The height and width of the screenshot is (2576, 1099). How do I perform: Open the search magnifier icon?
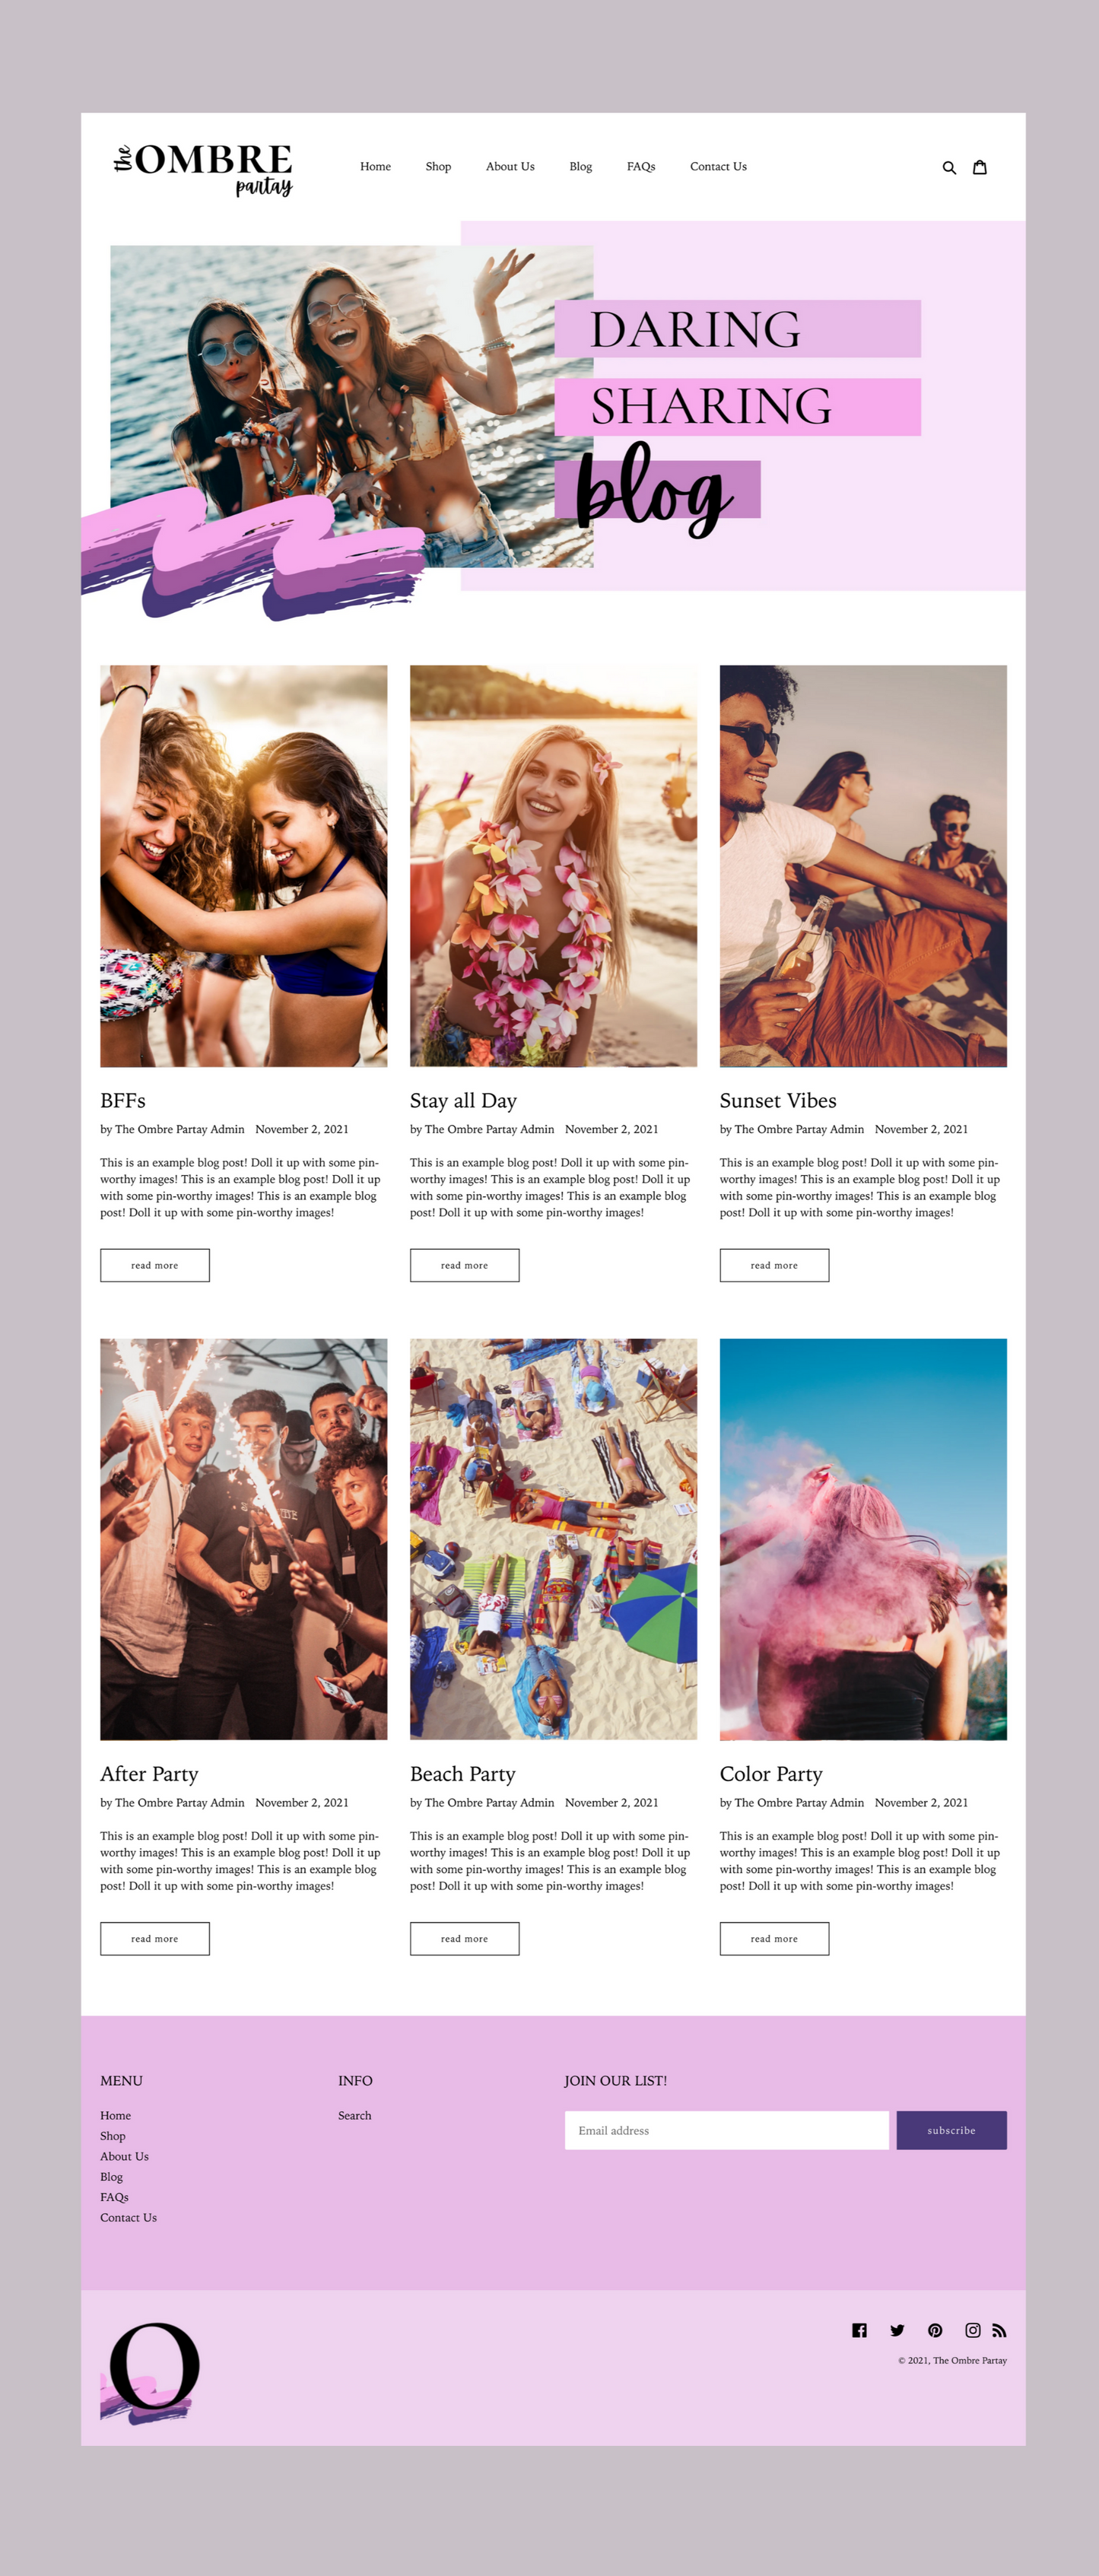tap(949, 167)
